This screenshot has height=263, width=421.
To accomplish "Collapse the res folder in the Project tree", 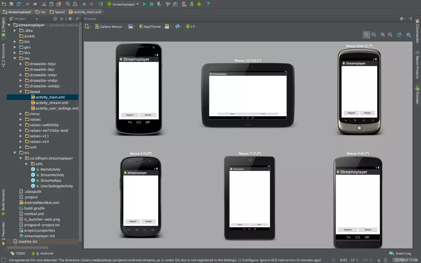I will [x=15, y=58].
